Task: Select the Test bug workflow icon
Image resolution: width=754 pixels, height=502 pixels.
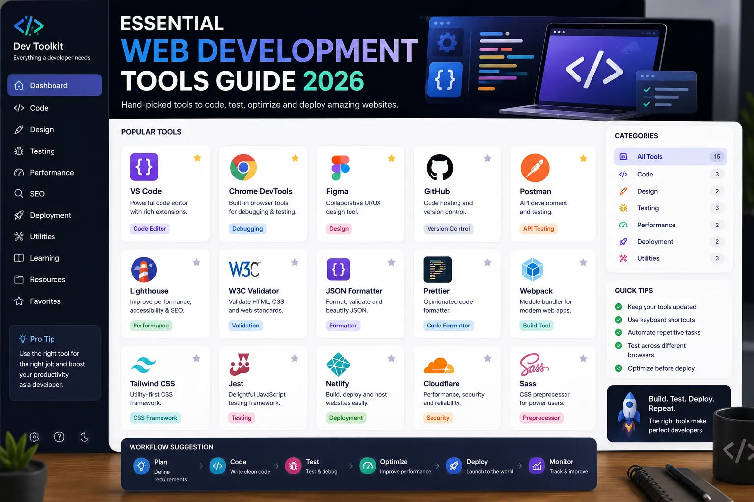Action: click(294, 466)
